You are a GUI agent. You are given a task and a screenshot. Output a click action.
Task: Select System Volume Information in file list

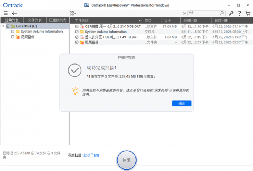click(106, 32)
